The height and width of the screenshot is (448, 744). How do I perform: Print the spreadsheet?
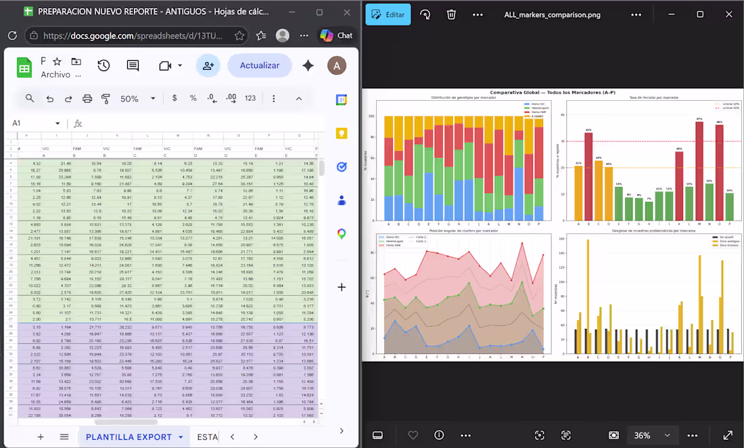pos(87,99)
